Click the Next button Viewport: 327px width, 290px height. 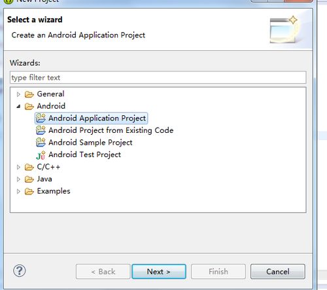click(x=159, y=272)
